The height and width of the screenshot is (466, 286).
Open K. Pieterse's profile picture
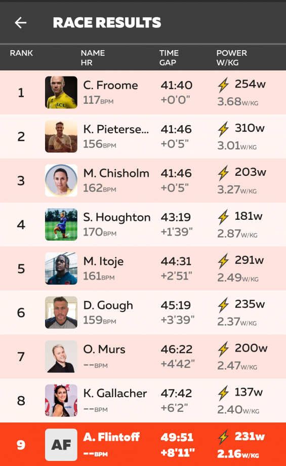coord(61,136)
